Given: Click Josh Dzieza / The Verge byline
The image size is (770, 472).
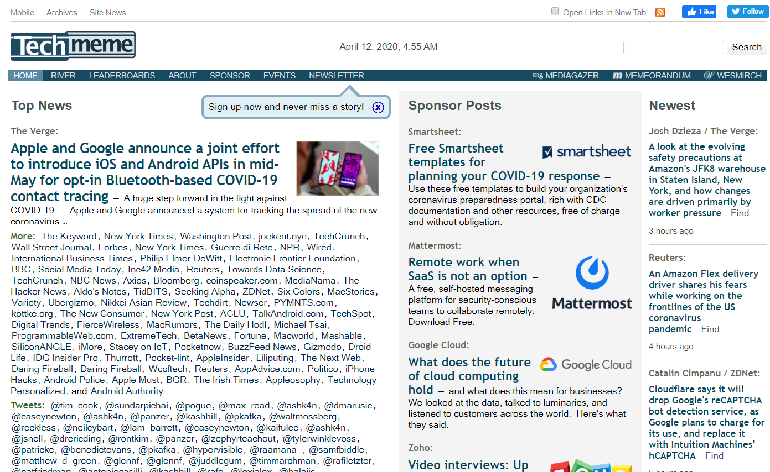Looking at the screenshot, I should pyautogui.click(x=704, y=131).
